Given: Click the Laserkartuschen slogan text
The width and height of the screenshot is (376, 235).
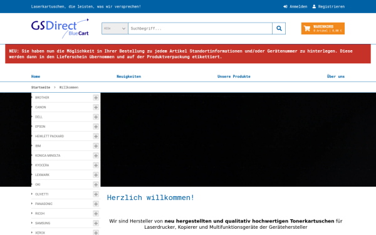Looking at the screenshot, I should click(86, 6).
